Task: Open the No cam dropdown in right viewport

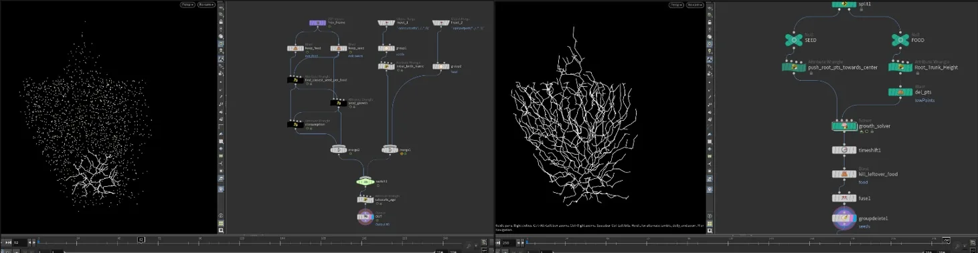Action: tap(694, 5)
